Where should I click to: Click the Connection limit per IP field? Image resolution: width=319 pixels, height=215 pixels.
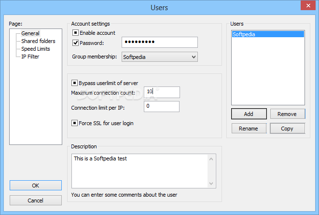162,106
